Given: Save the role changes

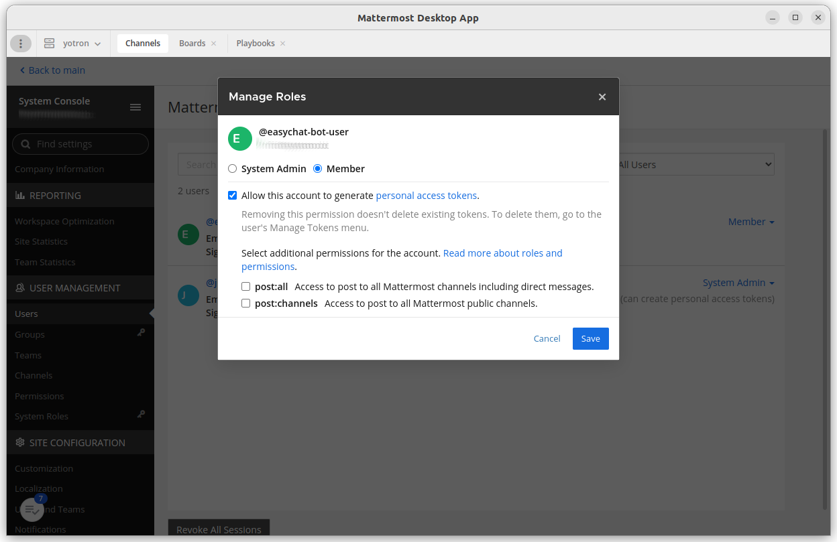Looking at the screenshot, I should click(x=591, y=339).
